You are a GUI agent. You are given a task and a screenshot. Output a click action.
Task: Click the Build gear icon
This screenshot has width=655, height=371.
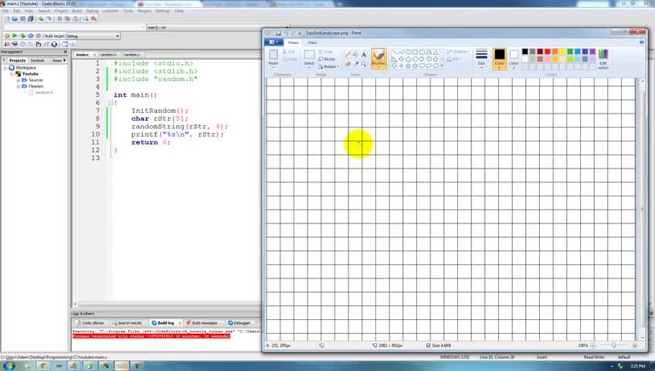tap(7, 36)
